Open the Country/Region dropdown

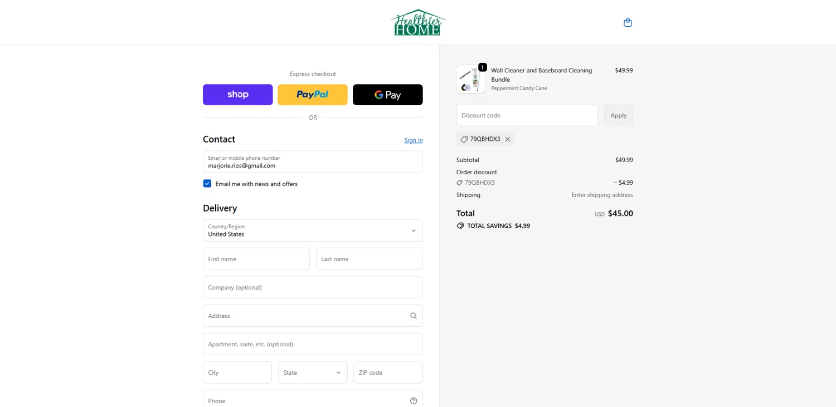pyautogui.click(x=313, y=231)
